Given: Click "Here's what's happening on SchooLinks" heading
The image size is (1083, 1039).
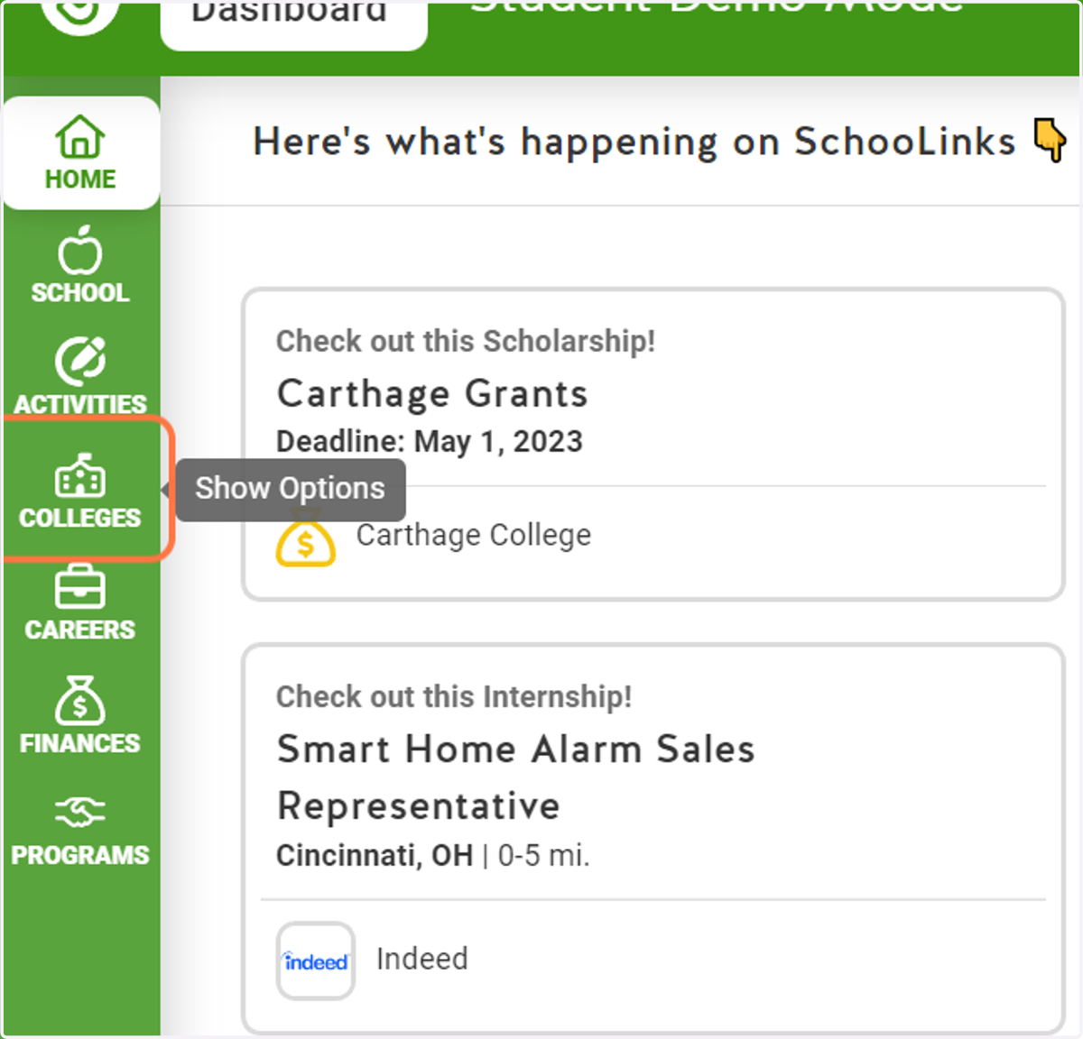Looking at the screenshot, I should click(x=634, y=142).
